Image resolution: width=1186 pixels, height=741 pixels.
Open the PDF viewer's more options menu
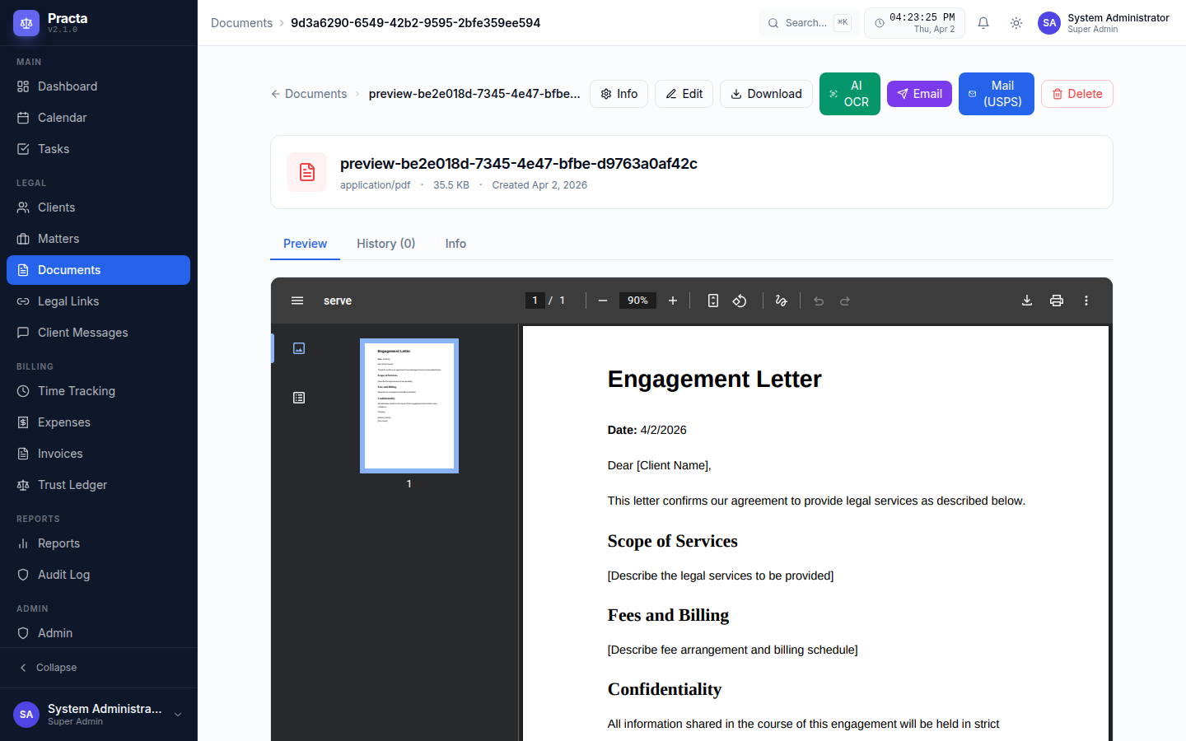click(x=1086, y=301)
